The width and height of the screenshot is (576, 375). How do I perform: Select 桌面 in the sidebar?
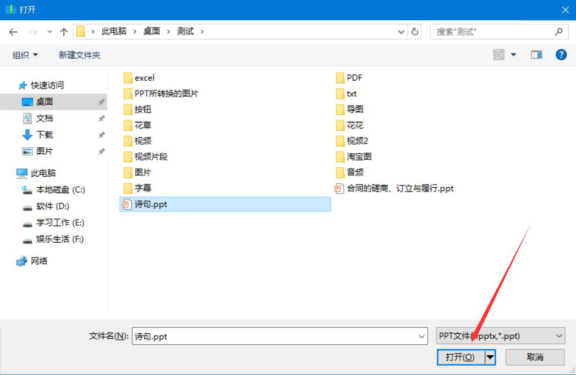pyautogui.click(x=54, y=102)
